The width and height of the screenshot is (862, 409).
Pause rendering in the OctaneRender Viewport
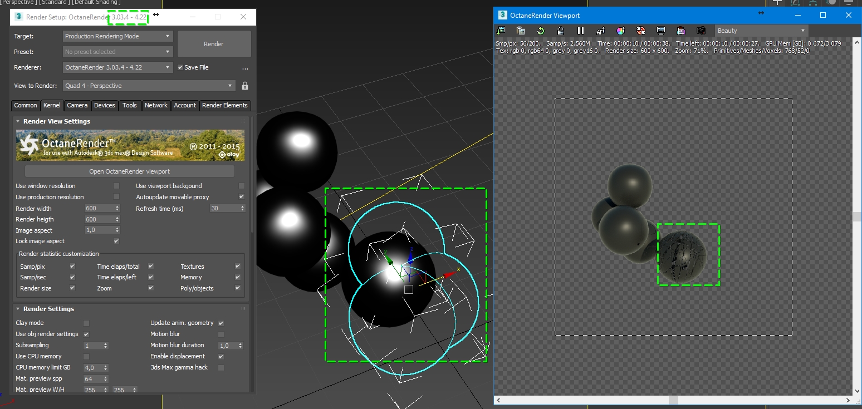coord(581,31)
